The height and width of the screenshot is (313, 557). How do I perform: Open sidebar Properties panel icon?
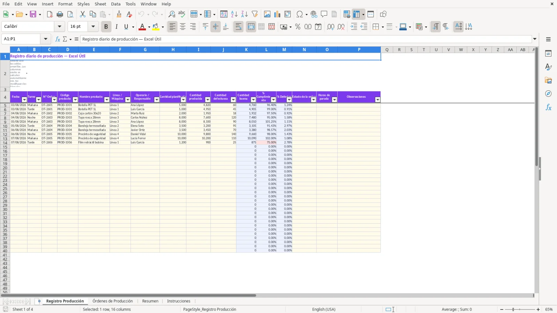coord(548,54)
